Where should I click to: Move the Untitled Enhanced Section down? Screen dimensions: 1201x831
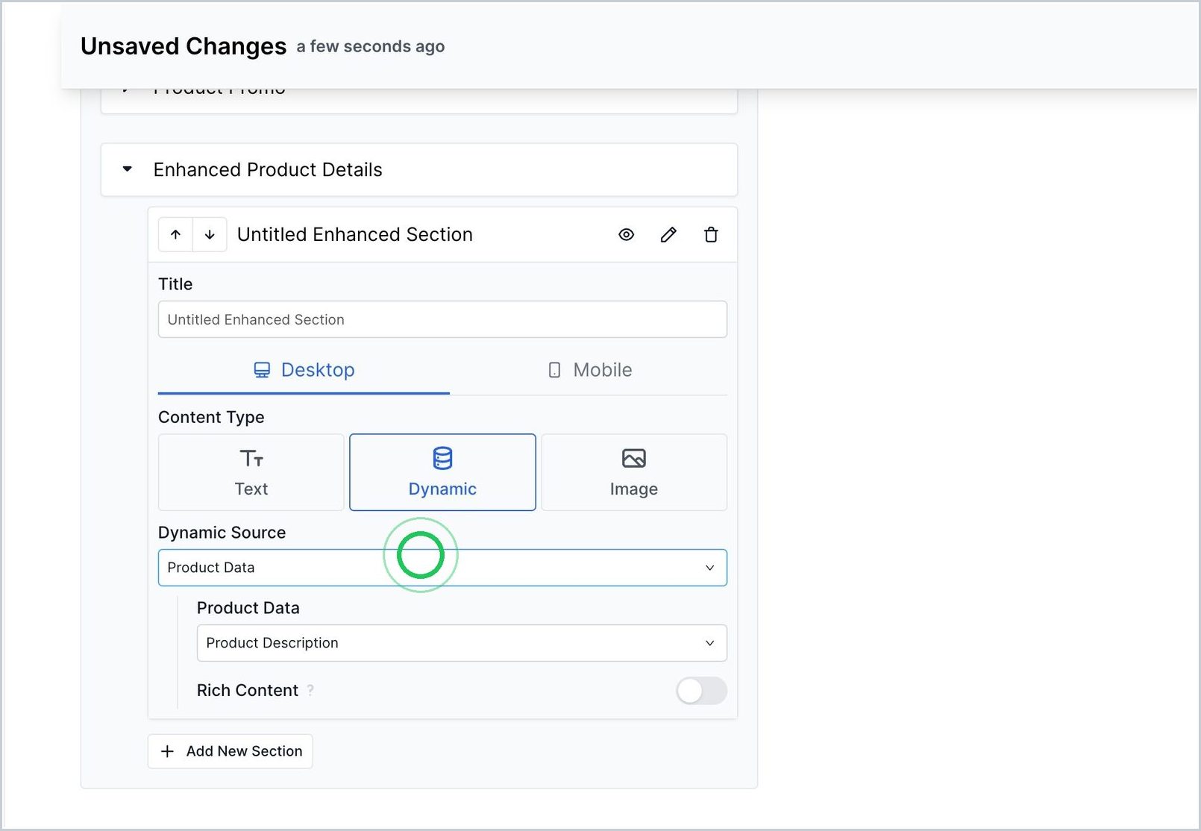[x=210, y=235]
